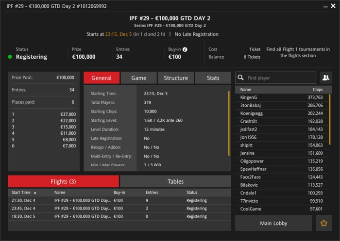Image resolution: width=340 pixels, height=241 pixels.
Task: Open the friends/players group icon
Action: click(326, 78)
